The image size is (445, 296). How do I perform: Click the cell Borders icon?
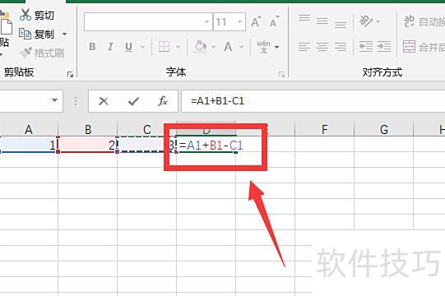[x=164, y=47]
